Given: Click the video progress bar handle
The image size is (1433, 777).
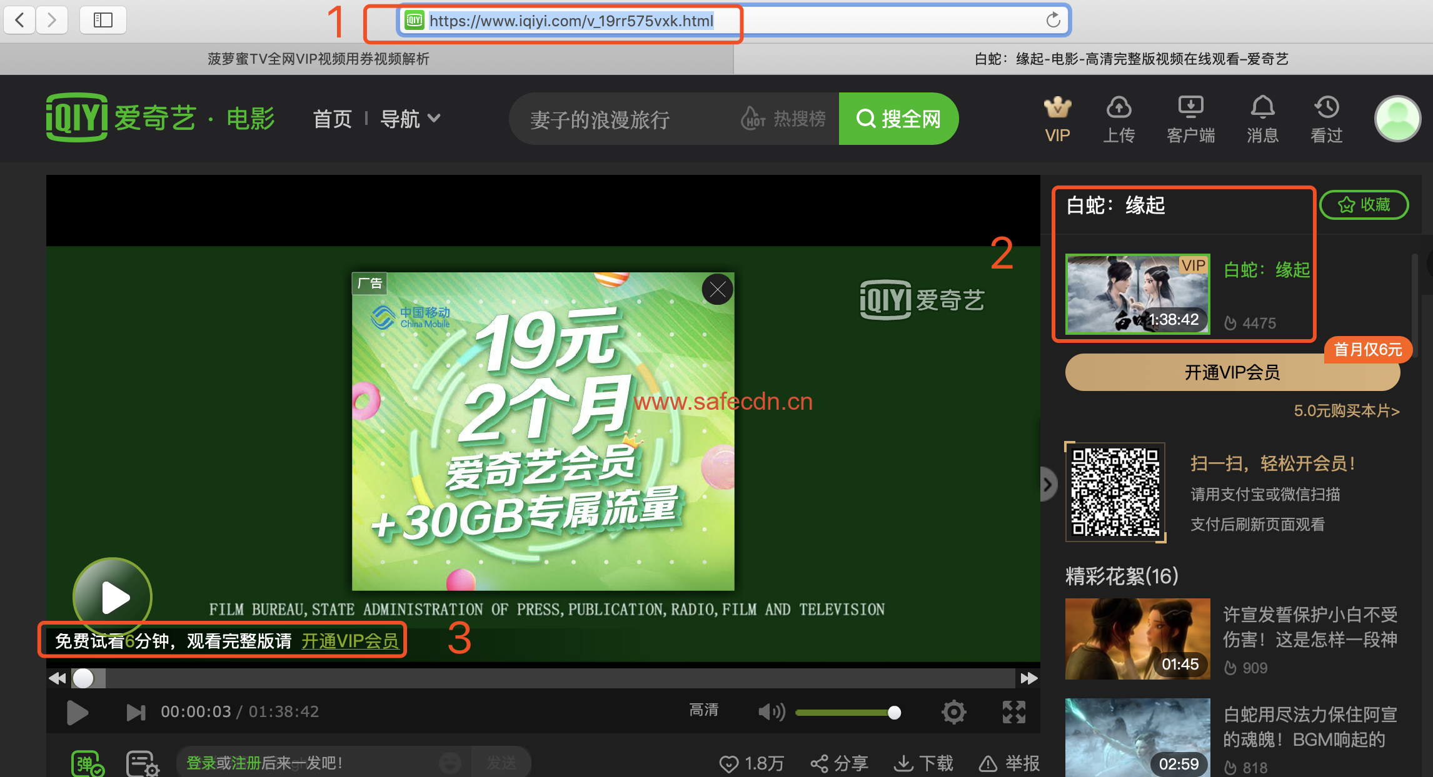Looking at the screenshot, I should 83,678.
